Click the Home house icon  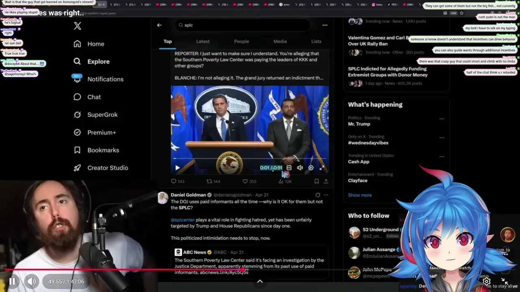pyautogui.click(x=77, y=44)
